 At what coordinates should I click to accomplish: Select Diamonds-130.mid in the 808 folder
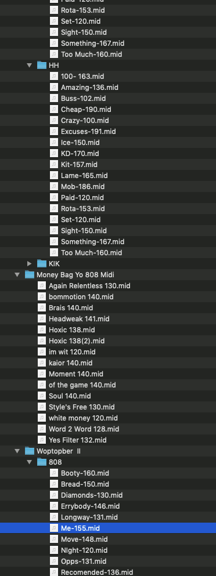pos(108,495)
